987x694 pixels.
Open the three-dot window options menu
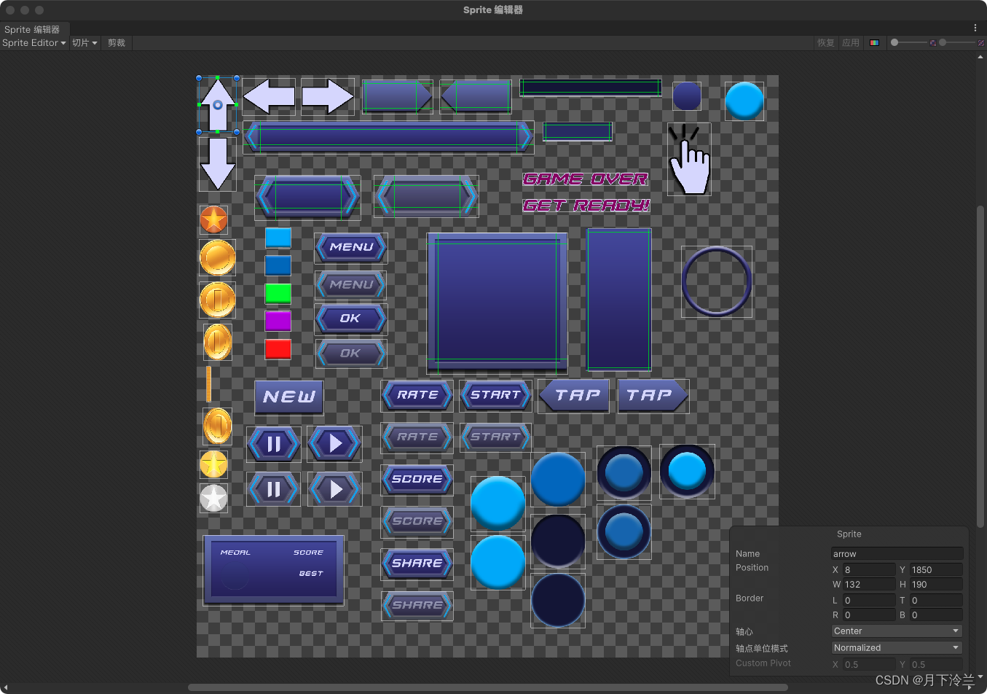click(975, 28)
